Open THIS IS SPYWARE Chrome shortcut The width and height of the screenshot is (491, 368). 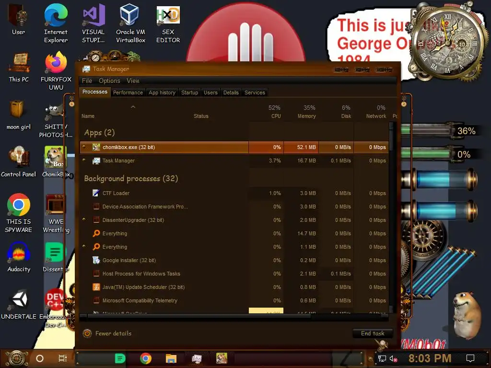[x=19, y=213]
